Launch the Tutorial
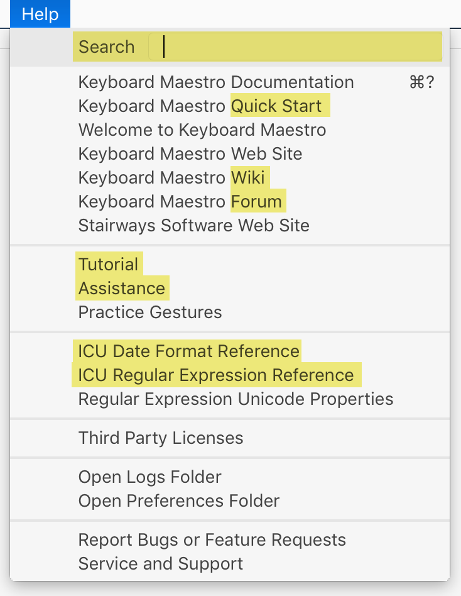This screenshot has width=461, height=596. 108,264
